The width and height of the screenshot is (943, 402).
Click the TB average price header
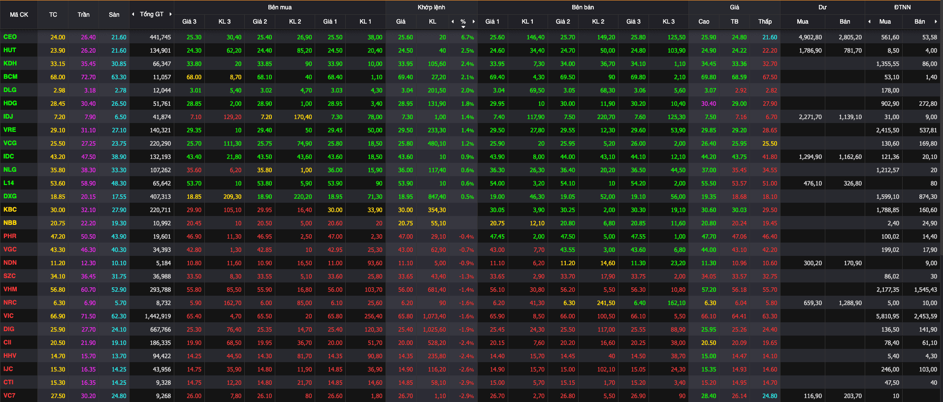[x=734, y=22]
